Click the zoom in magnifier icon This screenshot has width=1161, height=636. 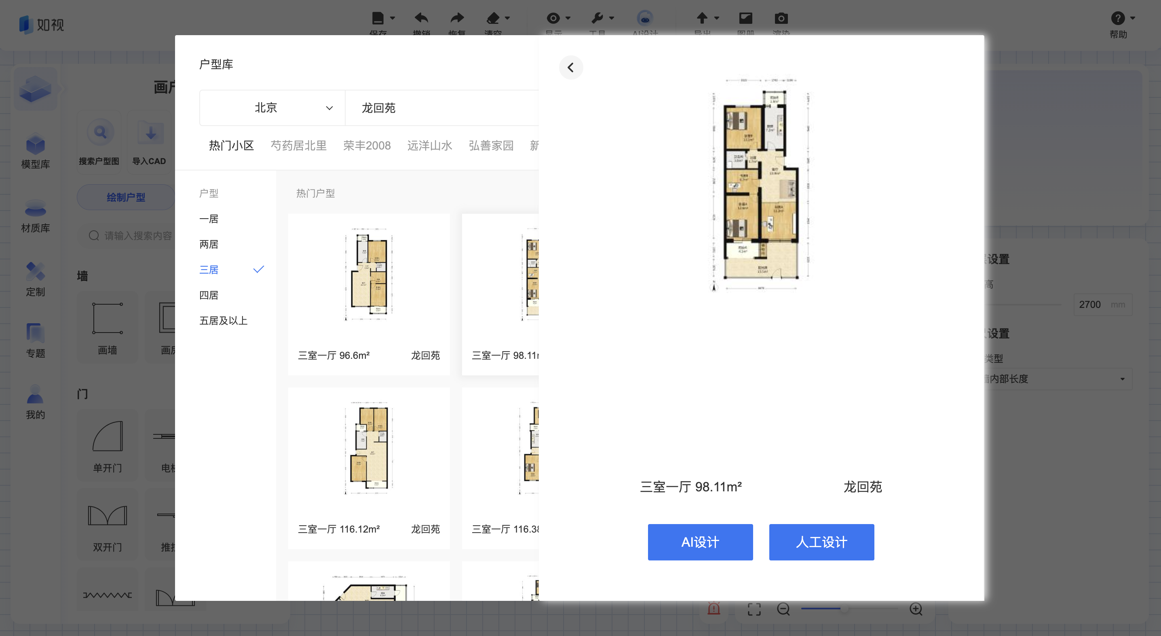915,609
